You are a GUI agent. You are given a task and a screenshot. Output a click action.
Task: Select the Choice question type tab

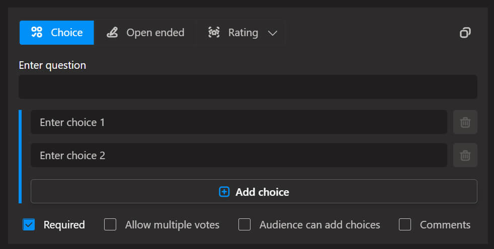(66, 33)
